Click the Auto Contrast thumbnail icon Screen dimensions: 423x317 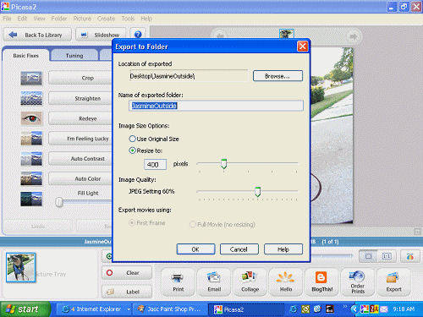coord(31,158)
